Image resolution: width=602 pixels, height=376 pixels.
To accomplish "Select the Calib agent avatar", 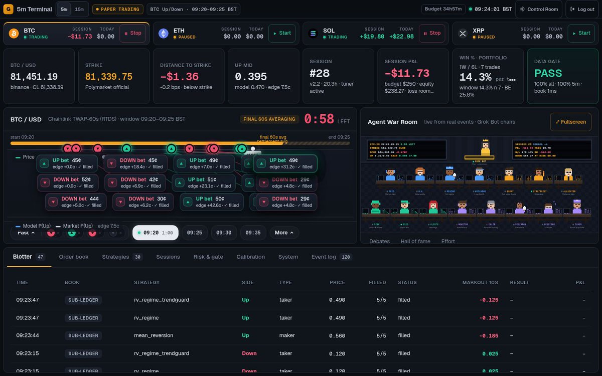I will (491, 207).
